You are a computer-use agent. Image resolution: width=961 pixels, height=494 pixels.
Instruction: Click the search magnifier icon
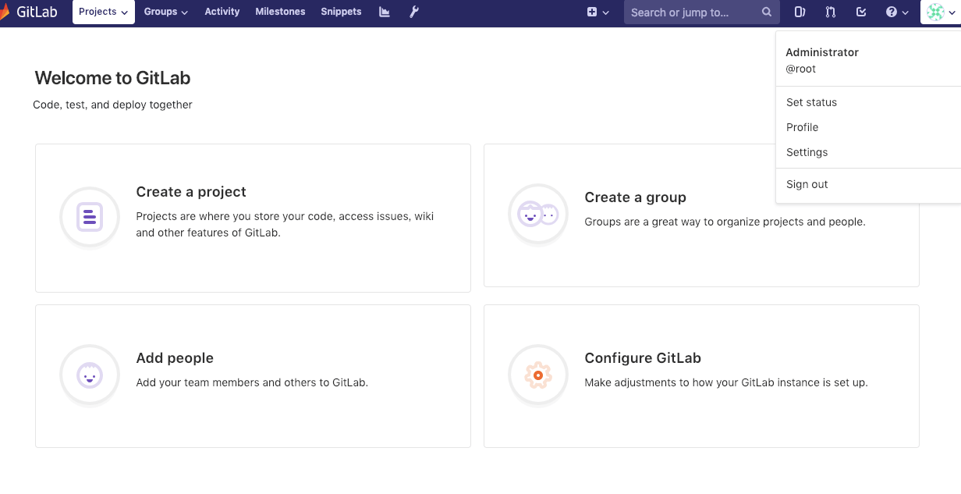[x=767, y=12]
